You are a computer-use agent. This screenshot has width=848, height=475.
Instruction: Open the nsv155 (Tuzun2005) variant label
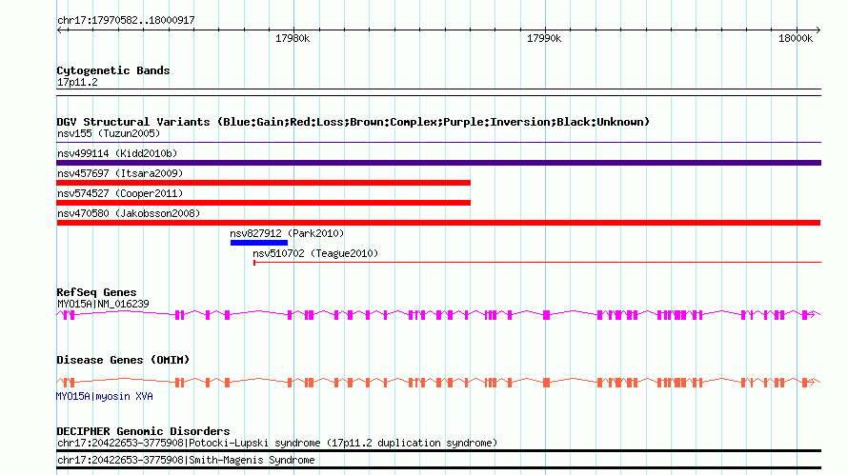click(x=109, y=133)
